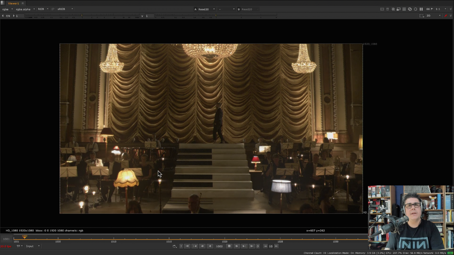Jump to first frame of timeline

[187, 246]
